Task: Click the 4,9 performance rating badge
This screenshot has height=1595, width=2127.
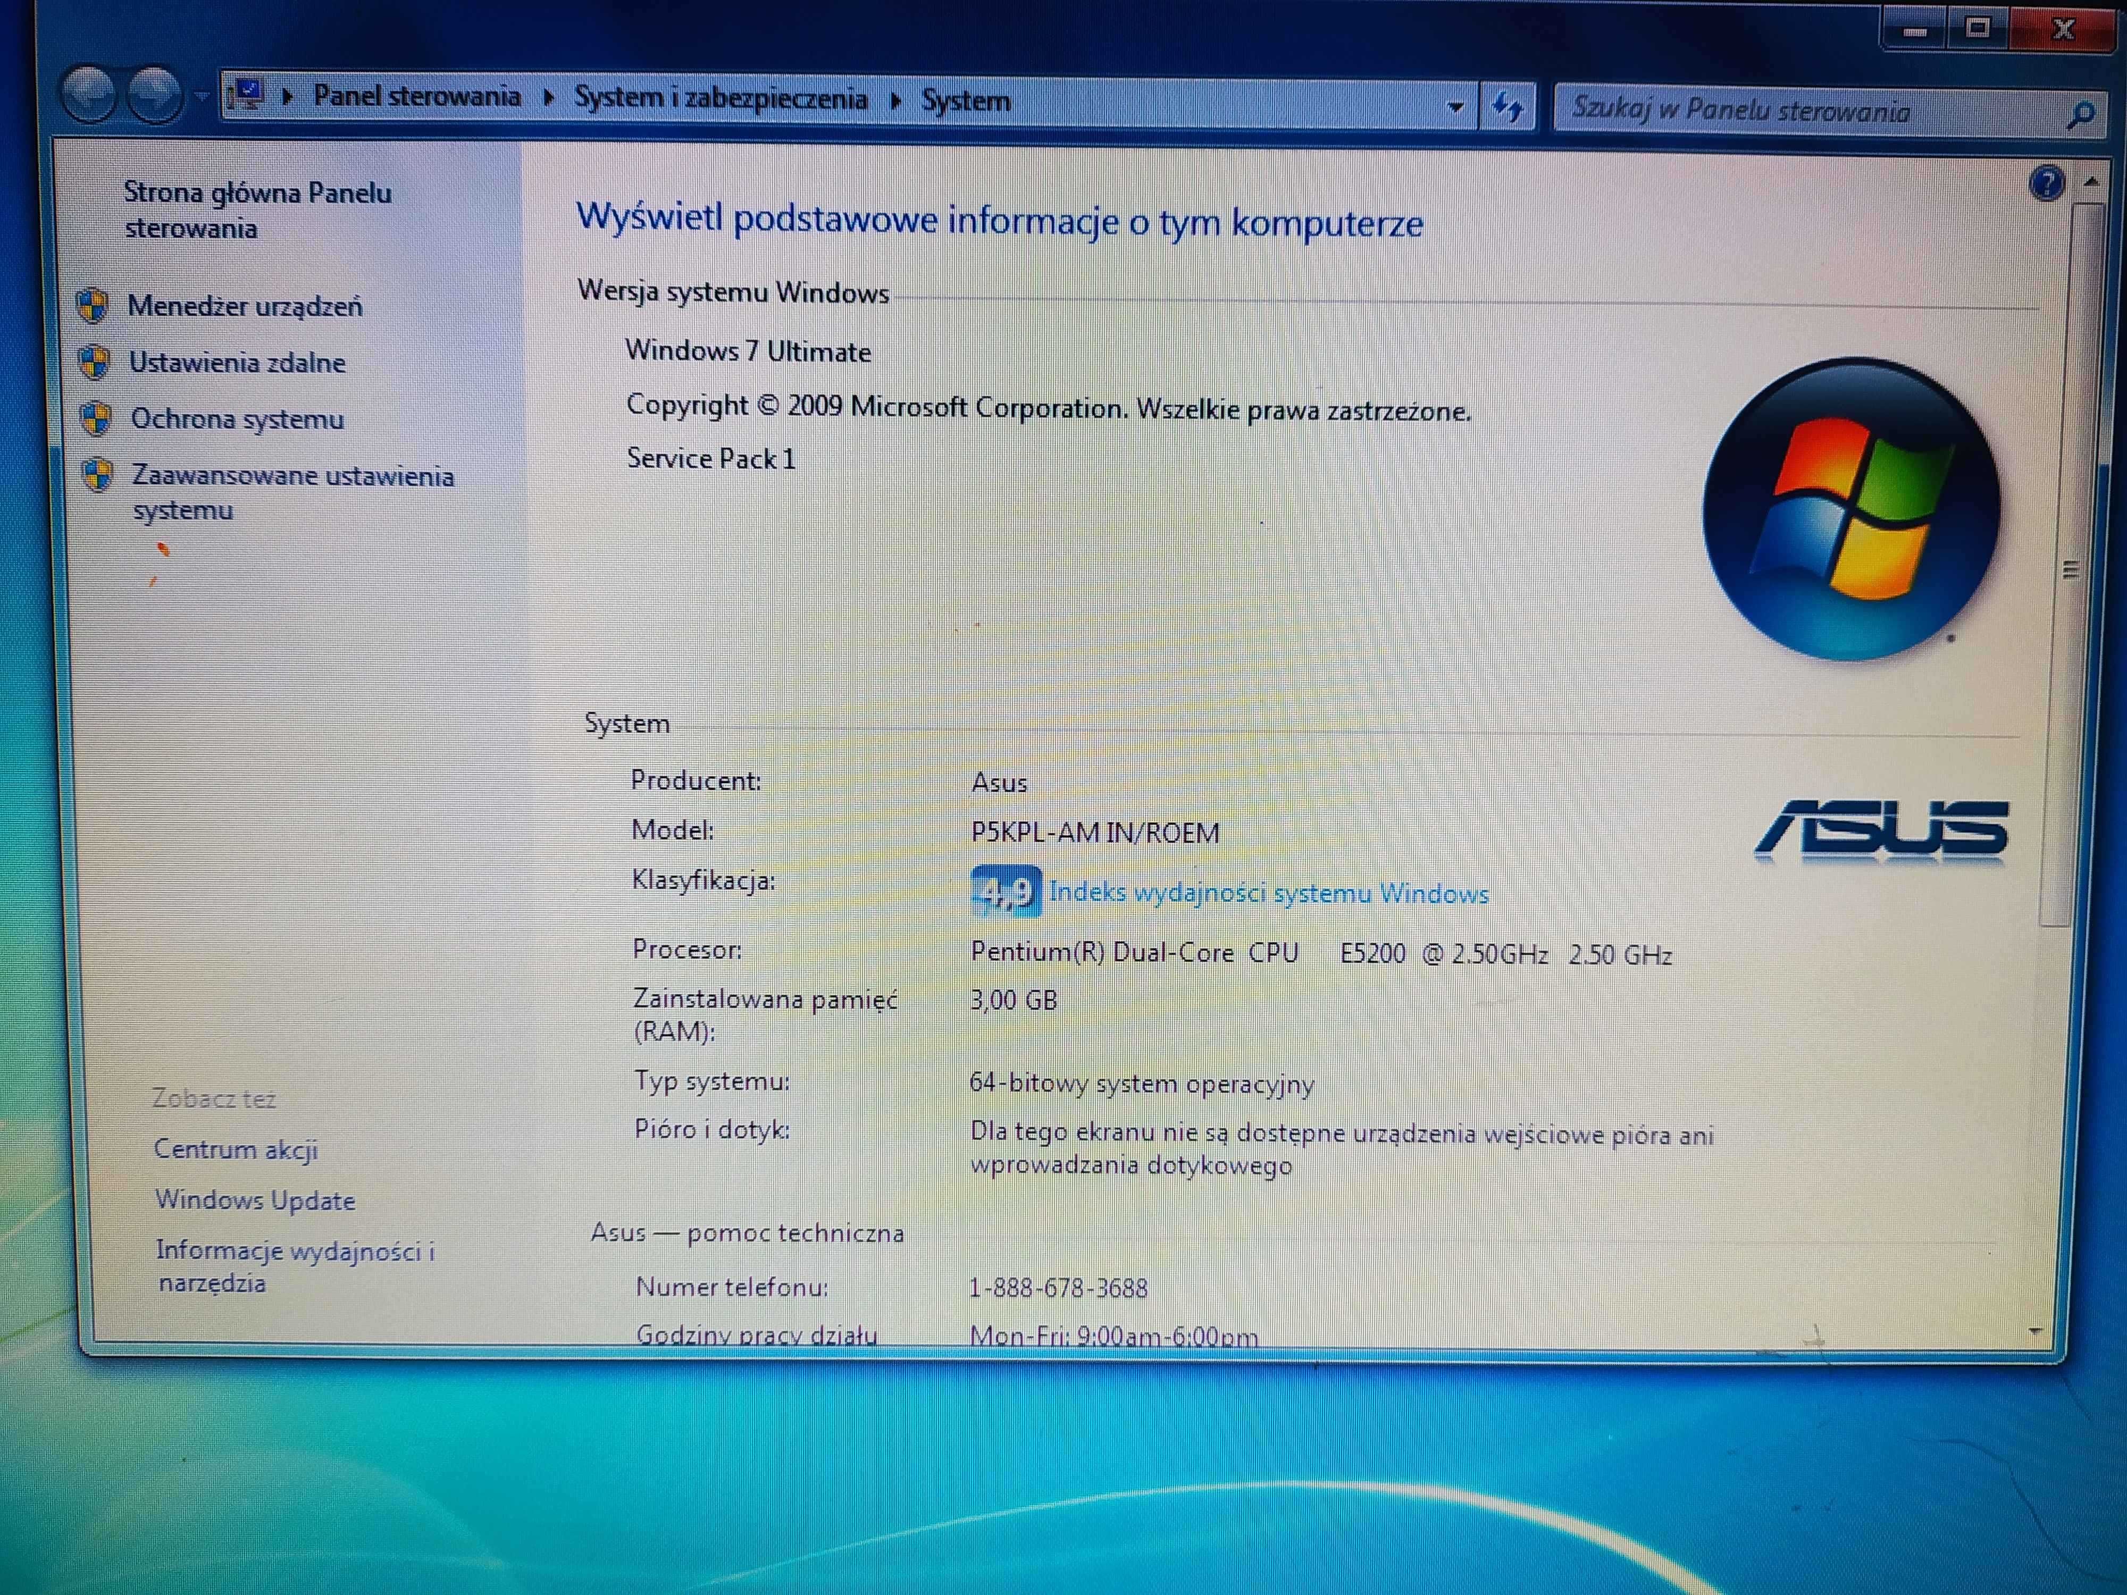Action: point(1006,891)
